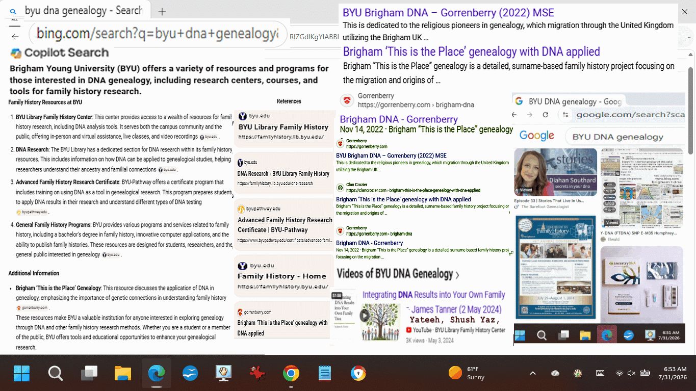The width and height of the screenshot is (696, 391).
Task: Go back using the Bing tab's back arrow
Action: pos(15,37)
